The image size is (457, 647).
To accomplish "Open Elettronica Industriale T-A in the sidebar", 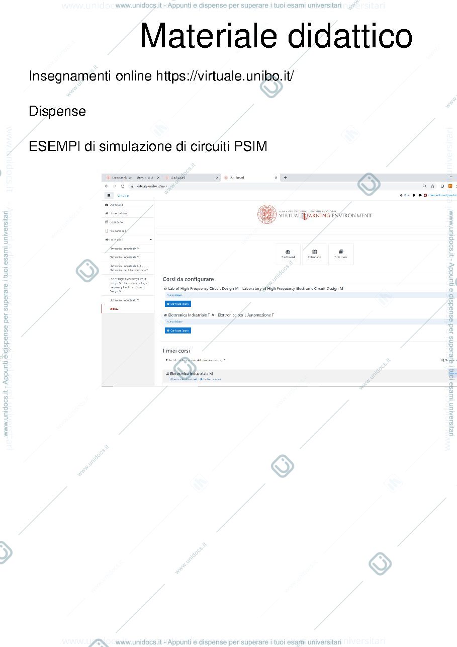I will (x=128, y=268).
